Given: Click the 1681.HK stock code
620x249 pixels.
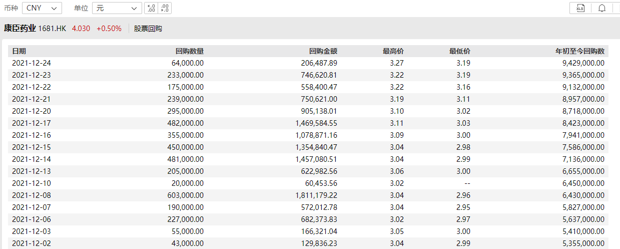Looking at the screenshot, I should click(53, 29).
